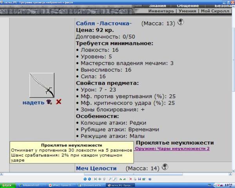Switch to C:\Documents and Se... taskbar button
Screen dimensions: 235x188
pos(91,185)
